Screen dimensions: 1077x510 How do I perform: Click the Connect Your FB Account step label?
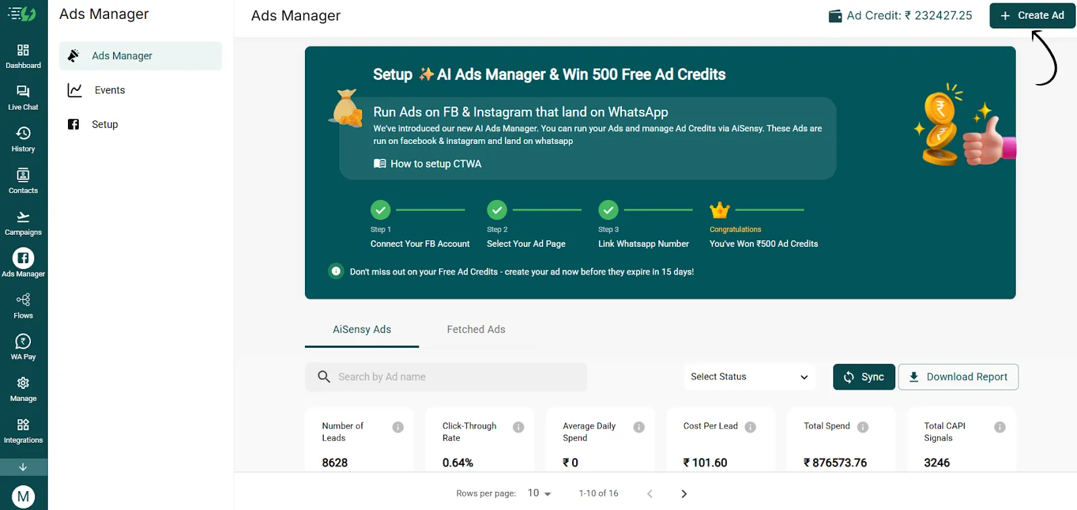coord(420,244)
